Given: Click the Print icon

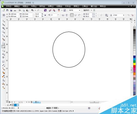Looking at the screenshot, I should coord(15,10).
